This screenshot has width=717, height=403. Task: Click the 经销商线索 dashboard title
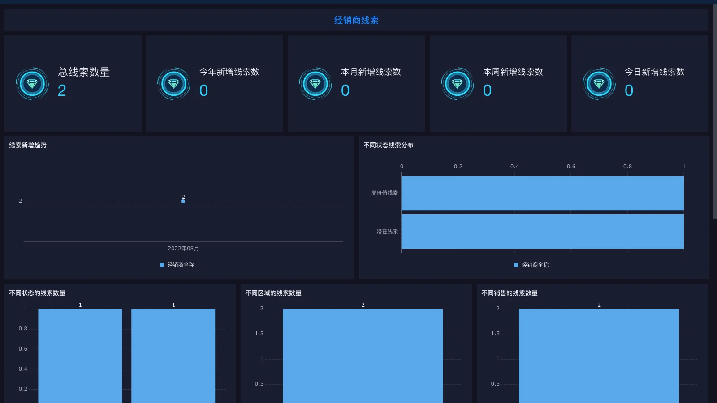[356, 20]
